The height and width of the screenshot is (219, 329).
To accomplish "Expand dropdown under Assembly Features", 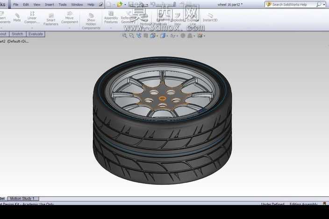I will (111, 28).
